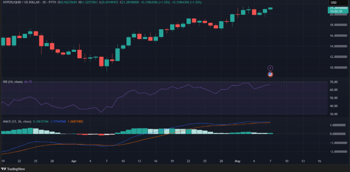Click the RSI 30.00 axis level label

point(334,114)
